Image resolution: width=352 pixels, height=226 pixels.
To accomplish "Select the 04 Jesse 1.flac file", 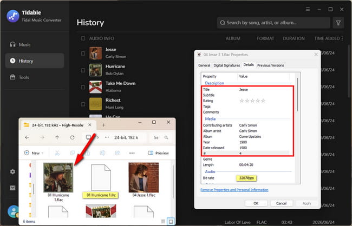I will (x=144, y=180).
